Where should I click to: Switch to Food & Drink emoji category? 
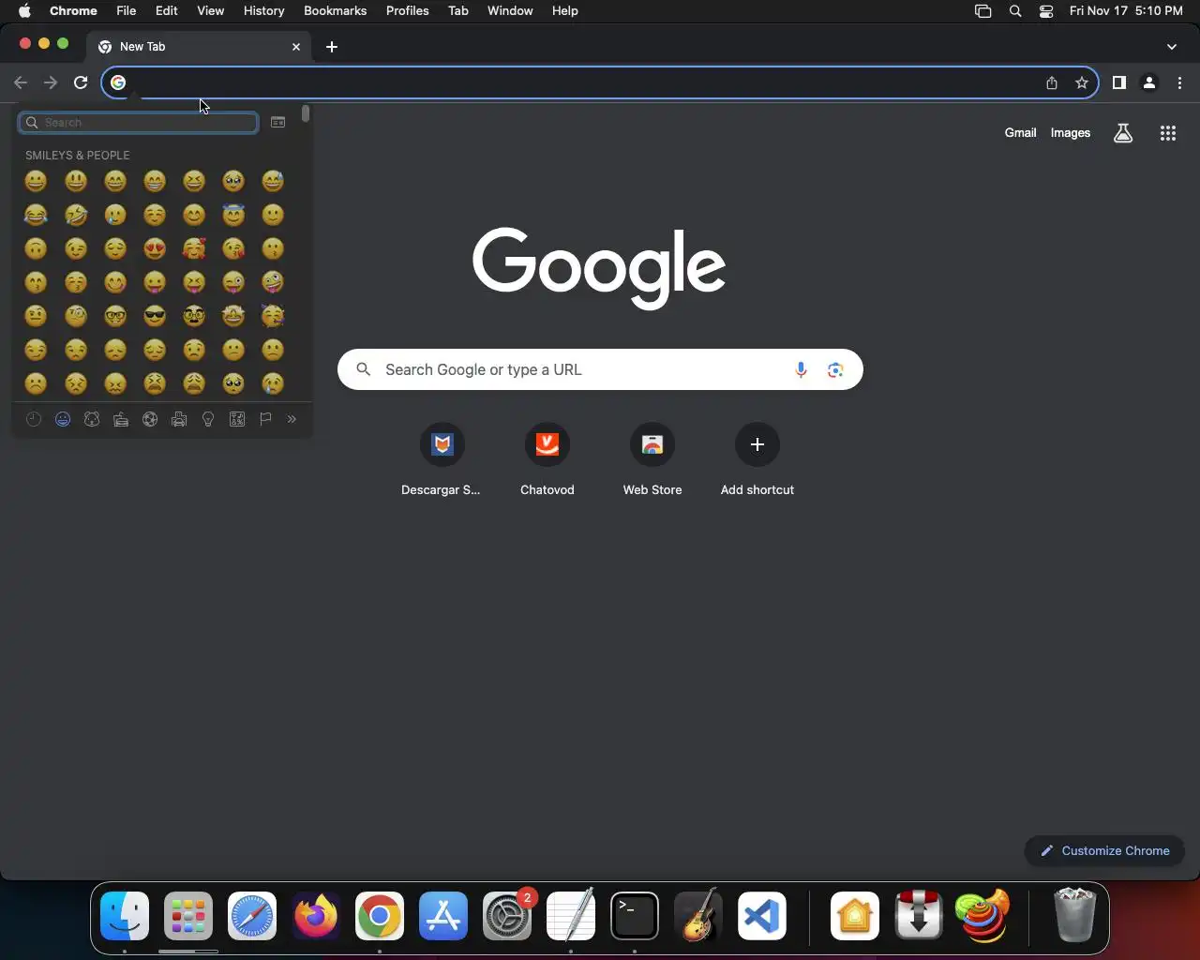pos(121,419)
